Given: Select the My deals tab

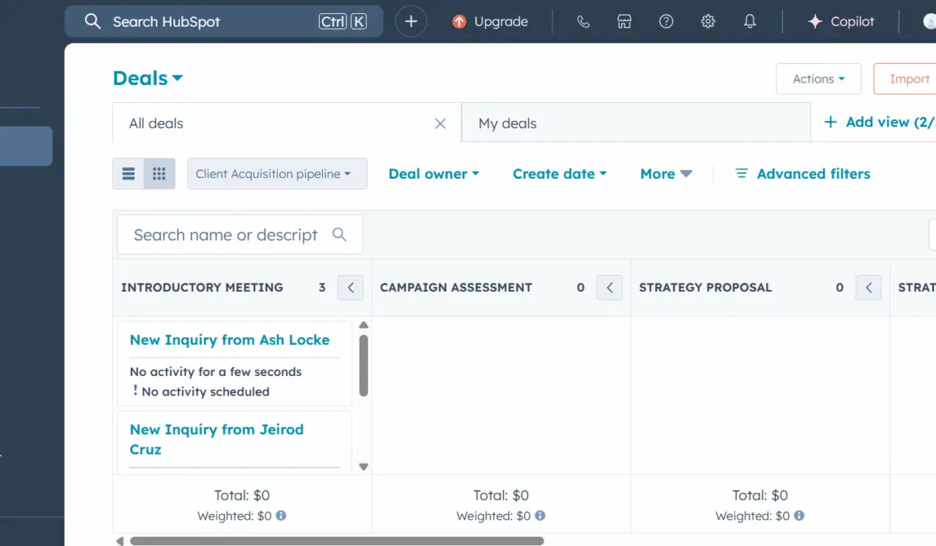Looking at the screenshot, I should click(508, 123).
